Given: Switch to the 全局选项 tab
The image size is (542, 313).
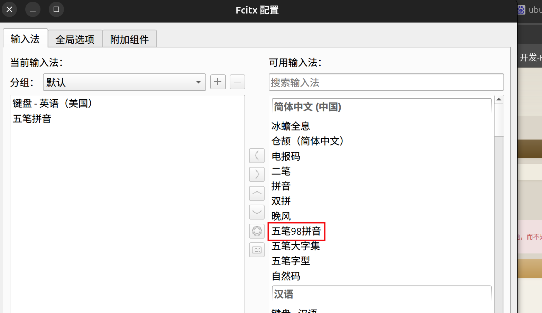Looking at the screenshot, I should click(x=75, y=39).
